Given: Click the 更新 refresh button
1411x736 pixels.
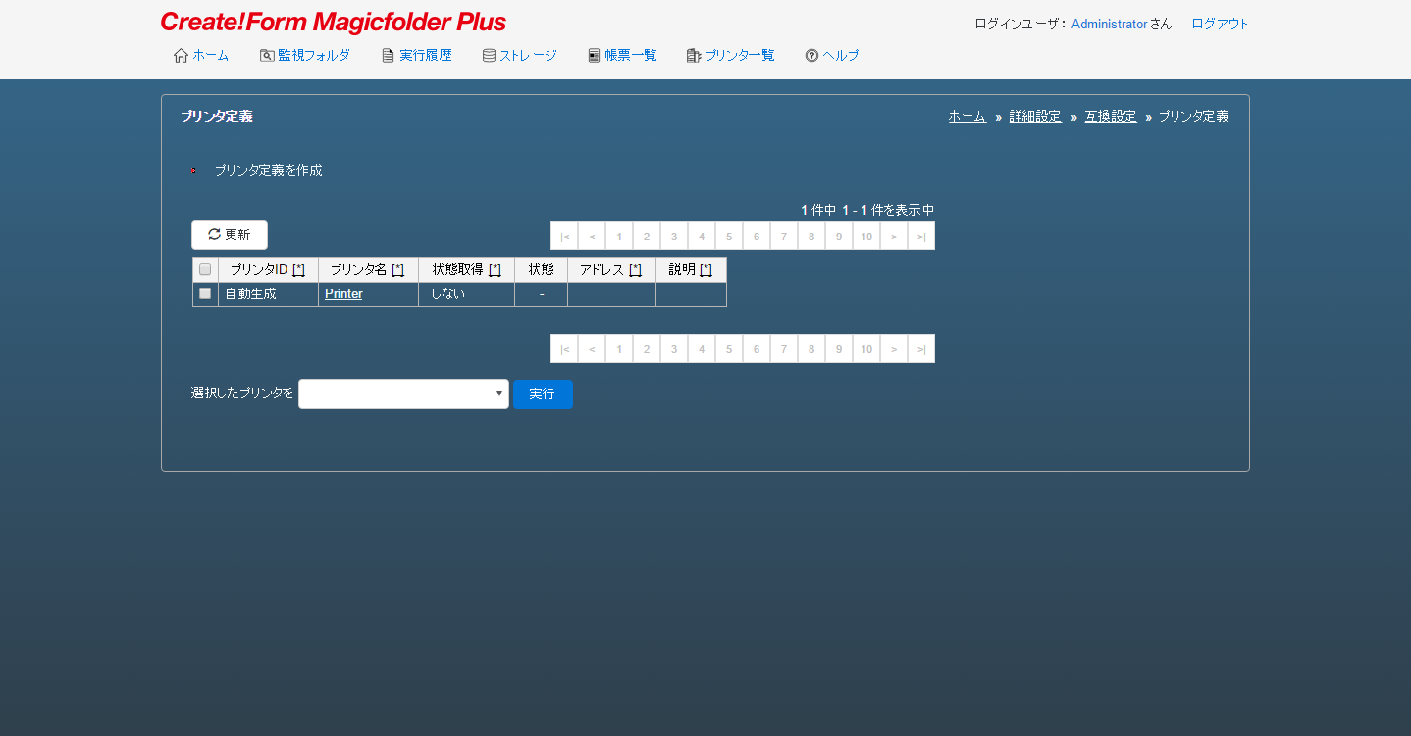Looking at the screenshot, I should [x=230, y=235].
